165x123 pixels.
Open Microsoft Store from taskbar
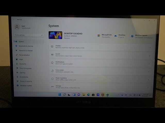(93, 95)
